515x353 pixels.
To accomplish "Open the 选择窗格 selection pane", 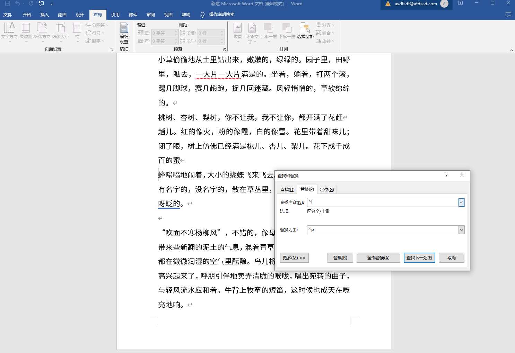I will [305, 31].
